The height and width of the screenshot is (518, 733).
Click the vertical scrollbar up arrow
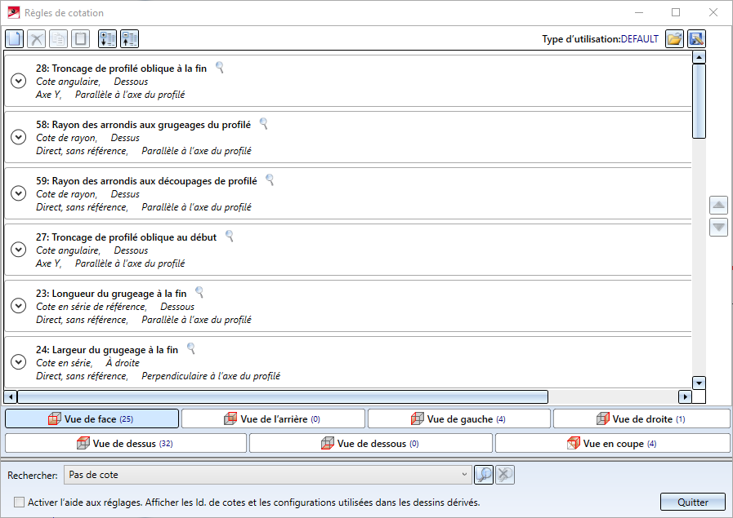point(699,57)
